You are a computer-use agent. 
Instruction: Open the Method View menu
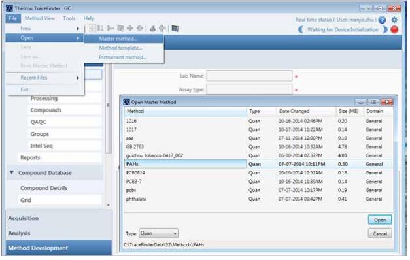point(40,18)
